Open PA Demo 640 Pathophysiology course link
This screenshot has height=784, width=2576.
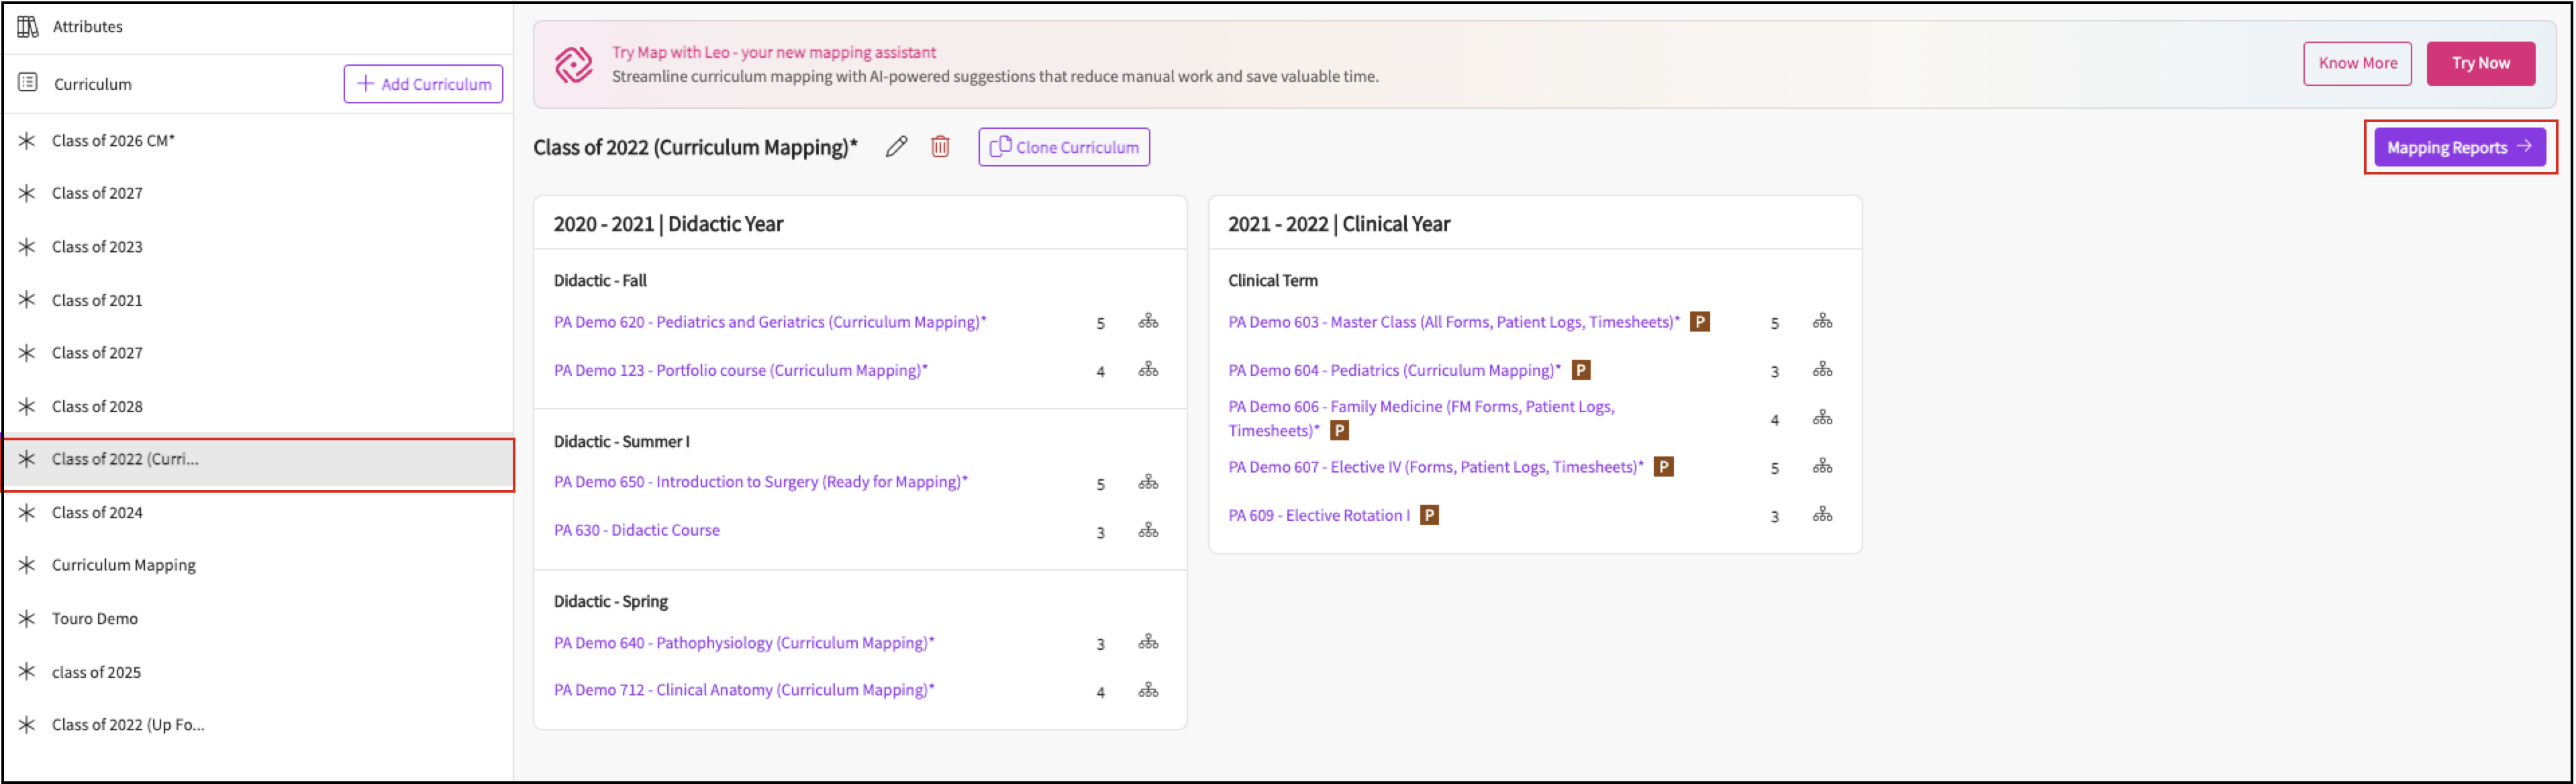[744, 643]
